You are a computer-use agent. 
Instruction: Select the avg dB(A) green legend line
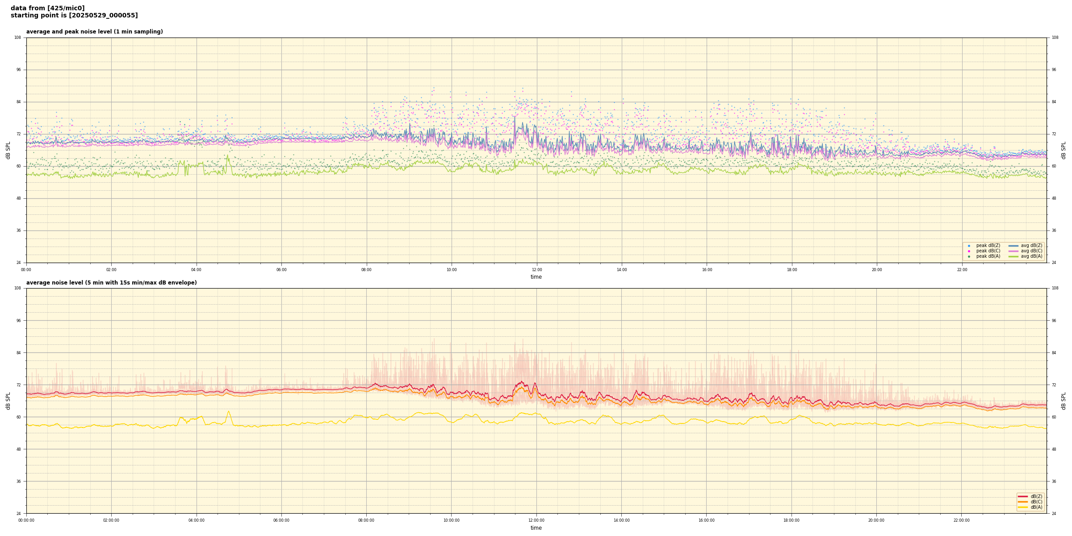[1013, 256]
